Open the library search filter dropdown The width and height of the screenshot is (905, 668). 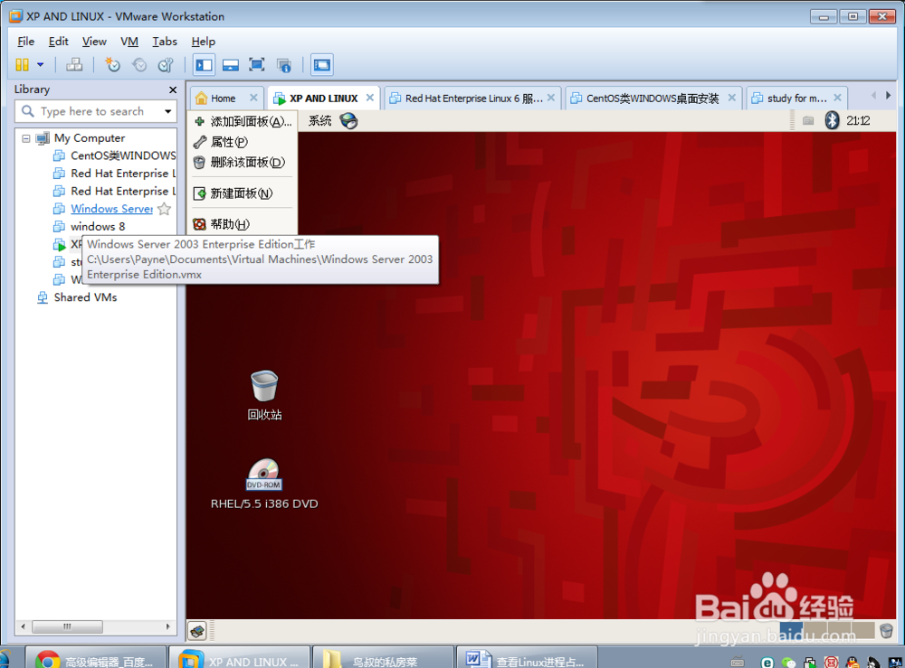168,111
